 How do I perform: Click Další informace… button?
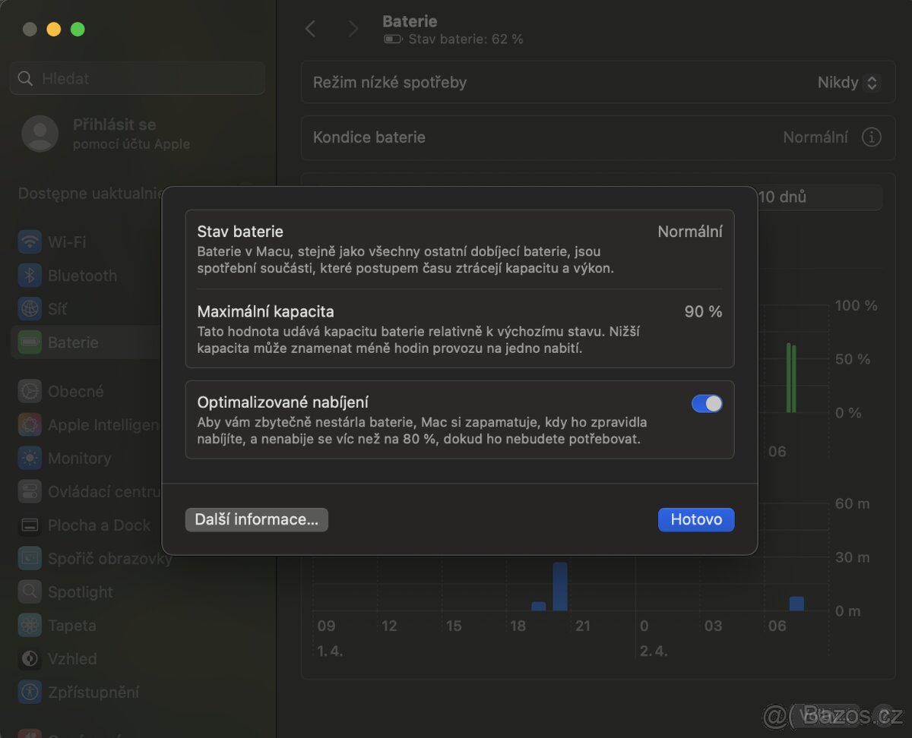256,520
